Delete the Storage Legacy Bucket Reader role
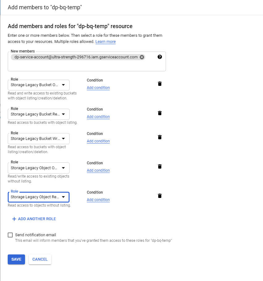Screen dimensions: 263x281 [160, 113]
